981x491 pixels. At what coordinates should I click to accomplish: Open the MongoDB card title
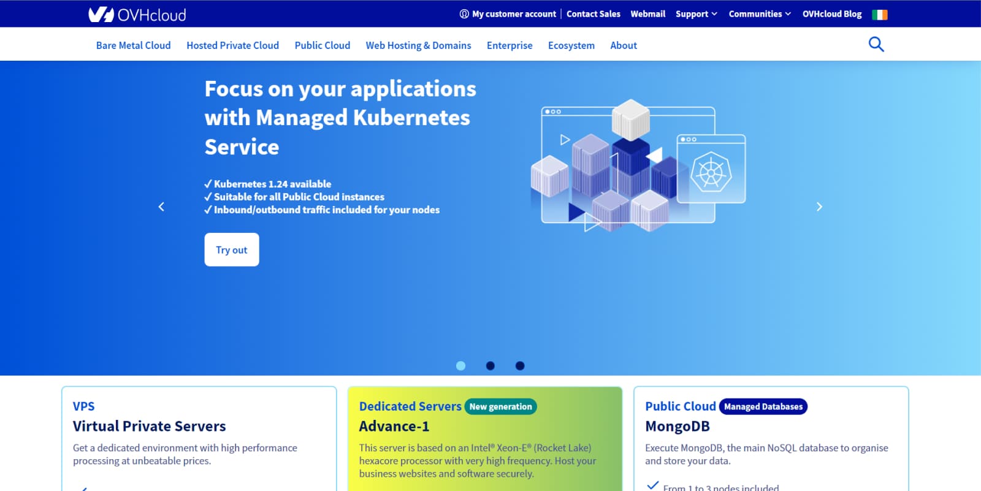678,426
